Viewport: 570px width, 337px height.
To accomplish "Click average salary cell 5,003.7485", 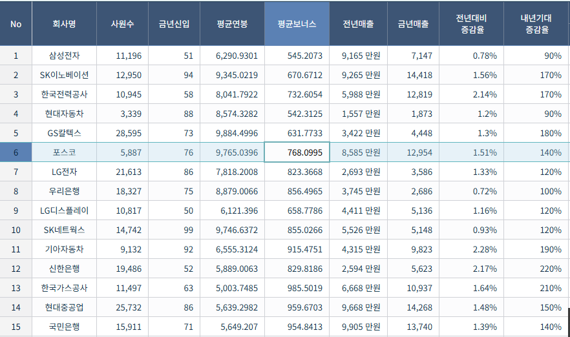I will (232, 288).
